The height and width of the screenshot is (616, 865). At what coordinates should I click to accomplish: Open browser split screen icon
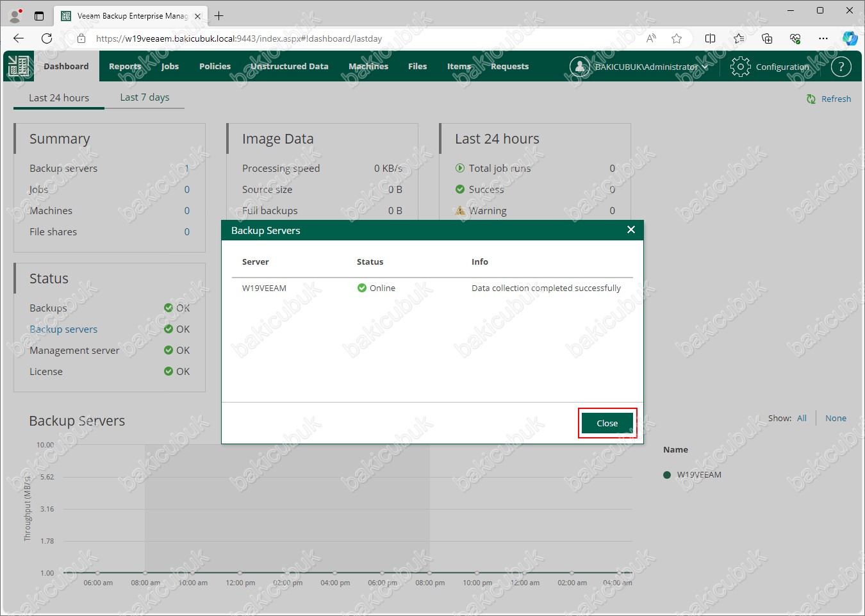[x=710, y=38]
